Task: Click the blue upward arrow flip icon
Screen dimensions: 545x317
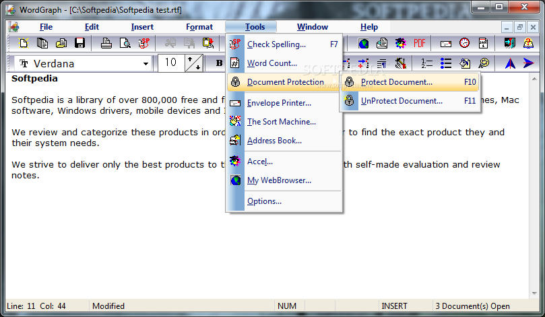Action: [x=510, y=63]
